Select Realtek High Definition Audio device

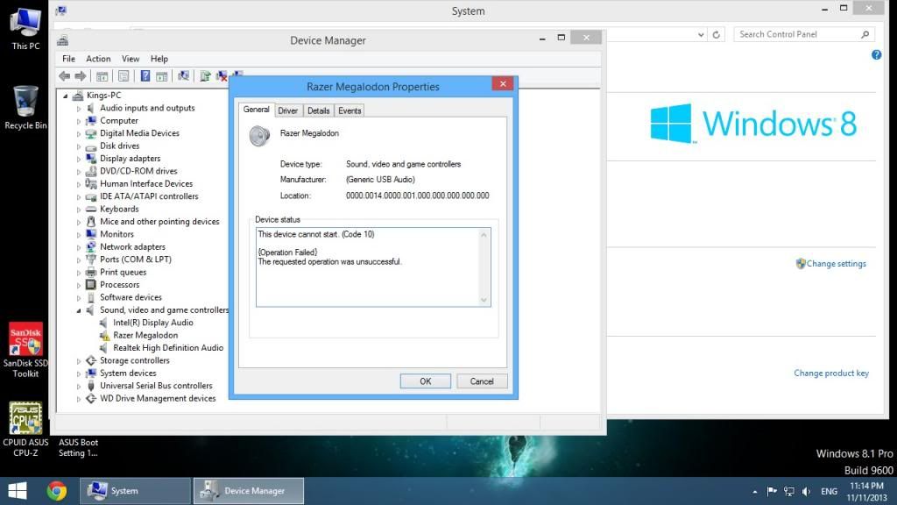168,348
